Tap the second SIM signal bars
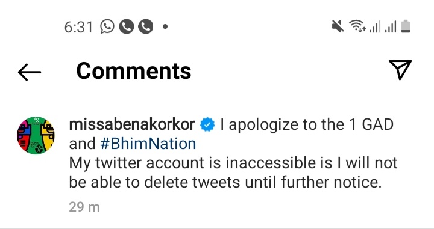 point(391,27)
